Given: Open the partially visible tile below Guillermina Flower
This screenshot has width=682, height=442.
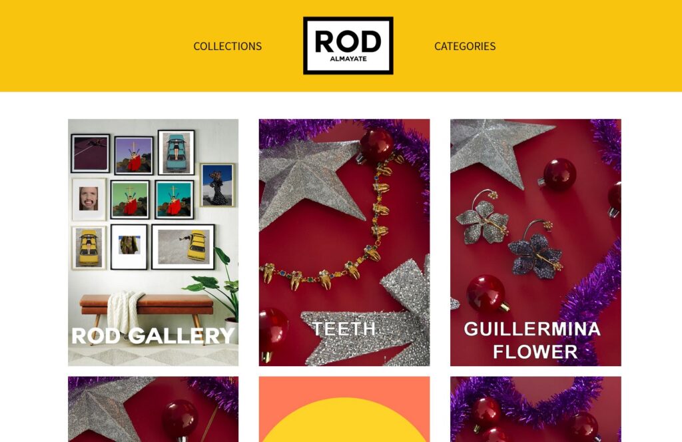Looking at the screenshot, I should click(x=535, y=409).
